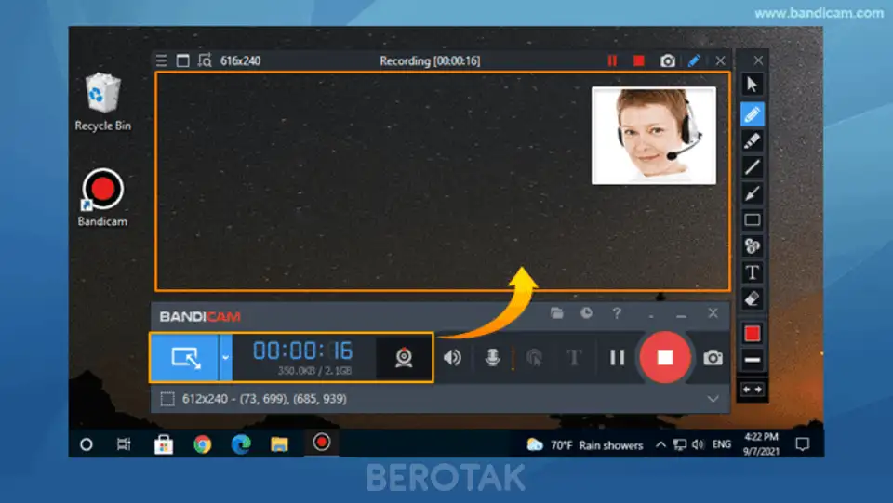Click the fullscreen rectangle icon in recording bar
This screenshot has height=503, width=893.
pos(183,60)
